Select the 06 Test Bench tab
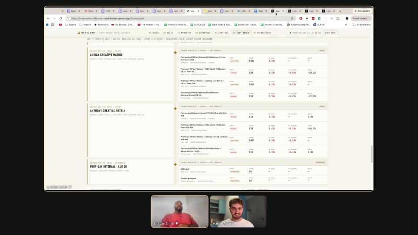This screenshot has height=235, width=418. coord(241,33)
